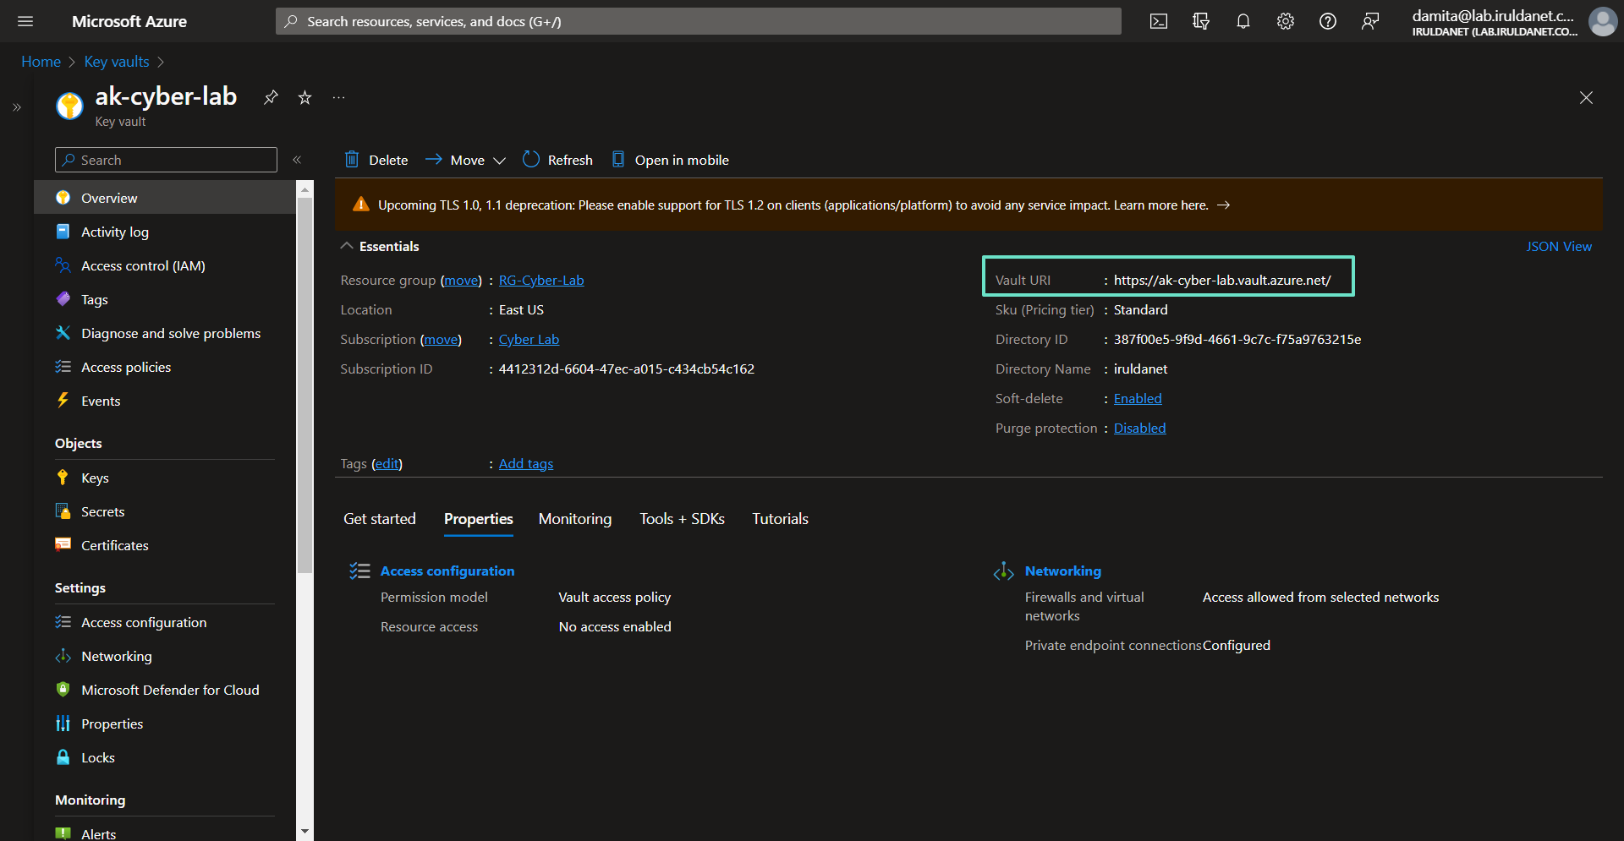Click the Tags edit link
1624x841 pixels.
[x=387, y=464]
